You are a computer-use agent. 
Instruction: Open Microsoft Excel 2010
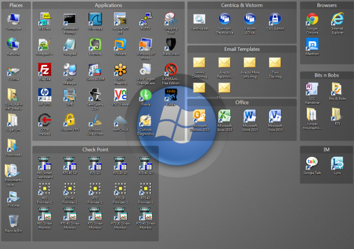[x=224, y=116]
